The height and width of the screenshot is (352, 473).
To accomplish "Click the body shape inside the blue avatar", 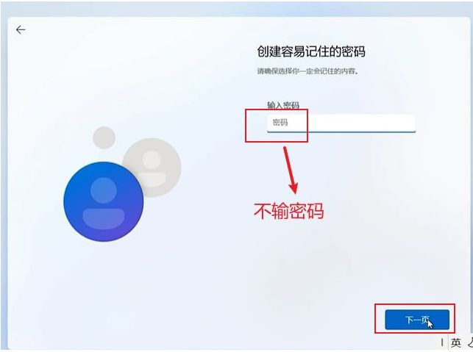I will [x=104, y=219].
